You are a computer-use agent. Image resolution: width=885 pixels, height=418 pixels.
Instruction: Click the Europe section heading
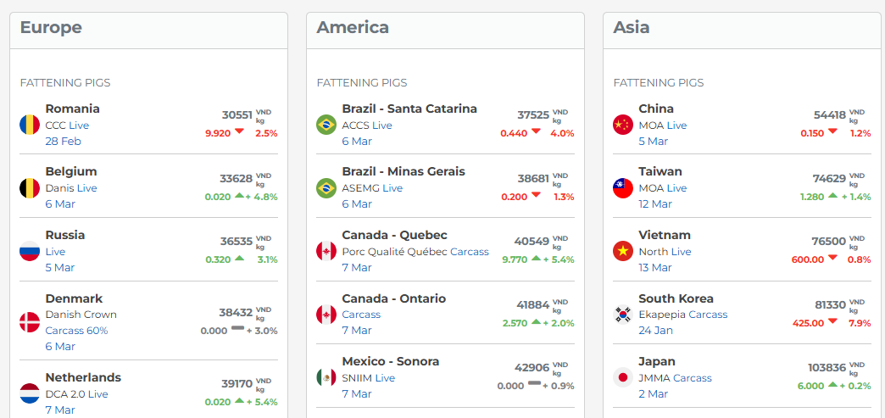coord(51,27)
